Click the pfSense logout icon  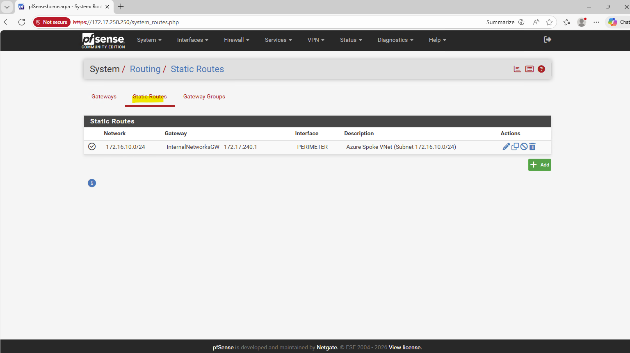[x=547, y=39]
